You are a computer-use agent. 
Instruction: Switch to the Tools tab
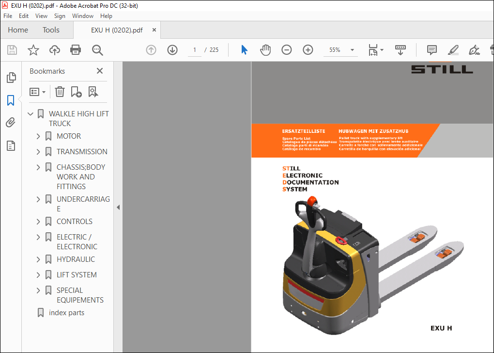point(51,30)
